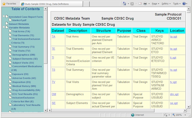192x118 pixels.
Task: Open the tv.xpt location link
Action: pos(173,82)
